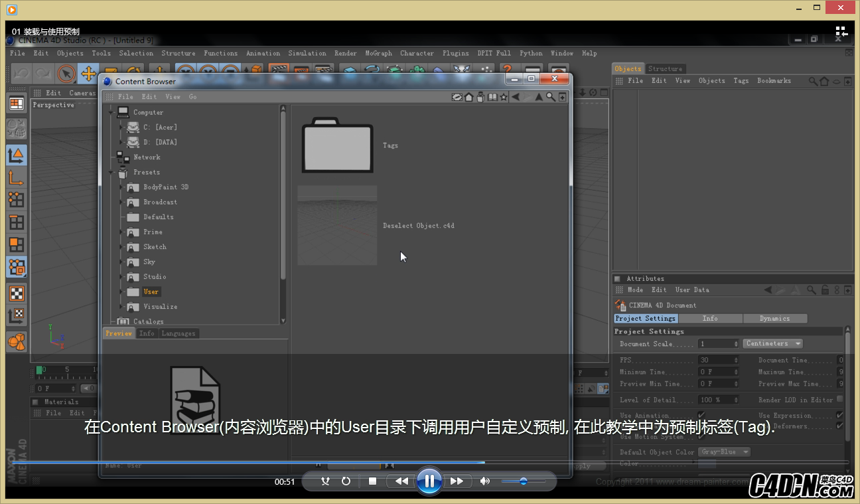Click the home icon in the Objects manager
Image resolution: width=860 pixels, height=504 pixels.
(824, 81)
